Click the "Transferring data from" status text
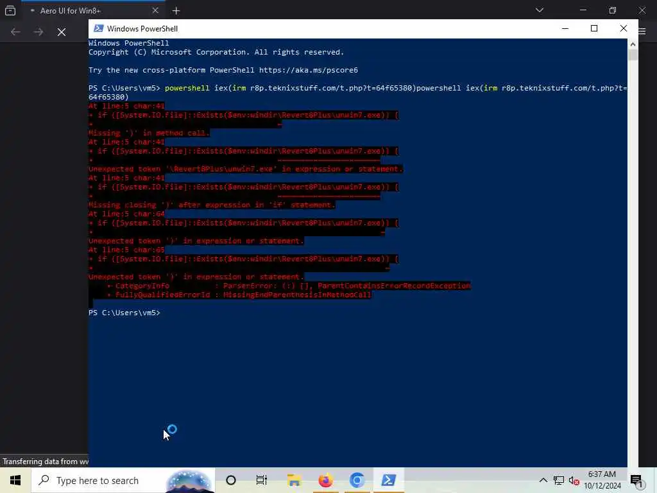This screenshot has width=657, height=493. coord(44,462)
